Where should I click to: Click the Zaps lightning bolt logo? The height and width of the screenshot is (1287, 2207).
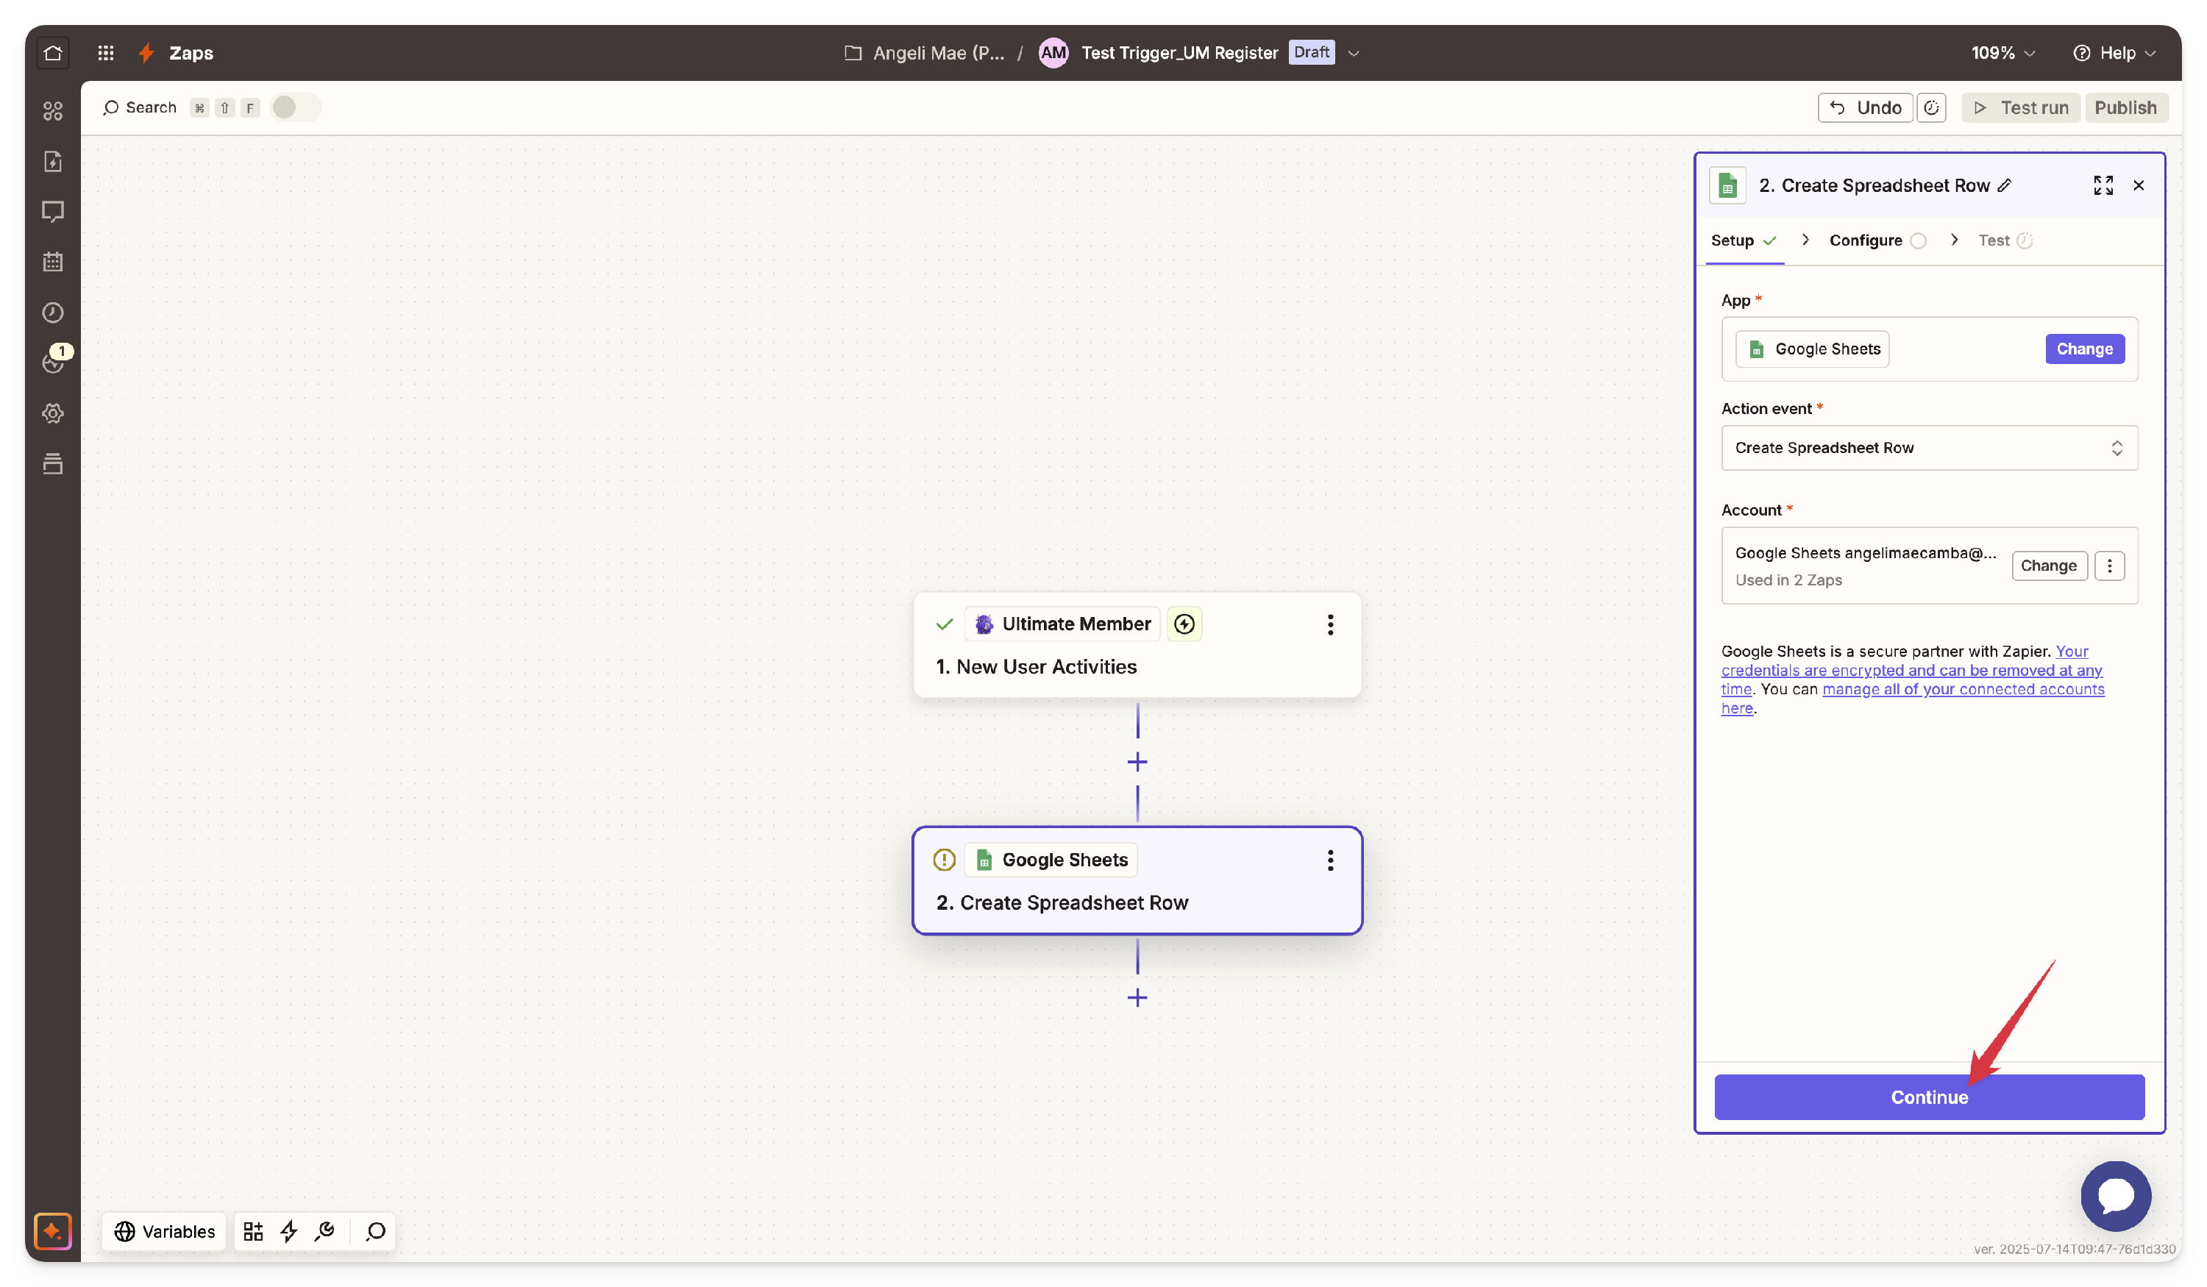146,52
